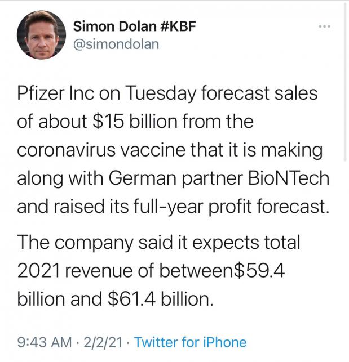
Task: Open the Twitter for iPhone source link
Action: [191, 342]
